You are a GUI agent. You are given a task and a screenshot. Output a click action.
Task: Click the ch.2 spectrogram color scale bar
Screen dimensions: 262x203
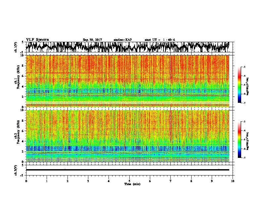(x=239, y=140)
